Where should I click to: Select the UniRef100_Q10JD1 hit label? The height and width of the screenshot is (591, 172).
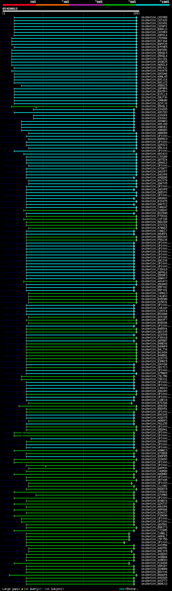pos(154,59)
